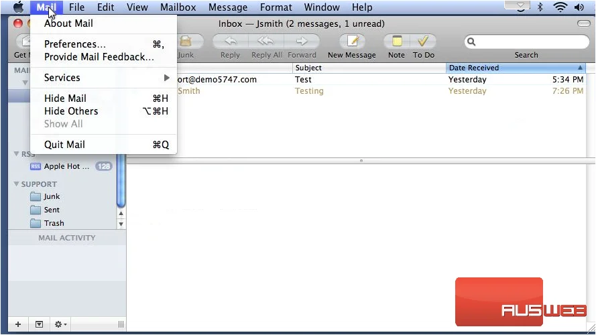Choose Hide Others menu item

[x=103, y=111]
